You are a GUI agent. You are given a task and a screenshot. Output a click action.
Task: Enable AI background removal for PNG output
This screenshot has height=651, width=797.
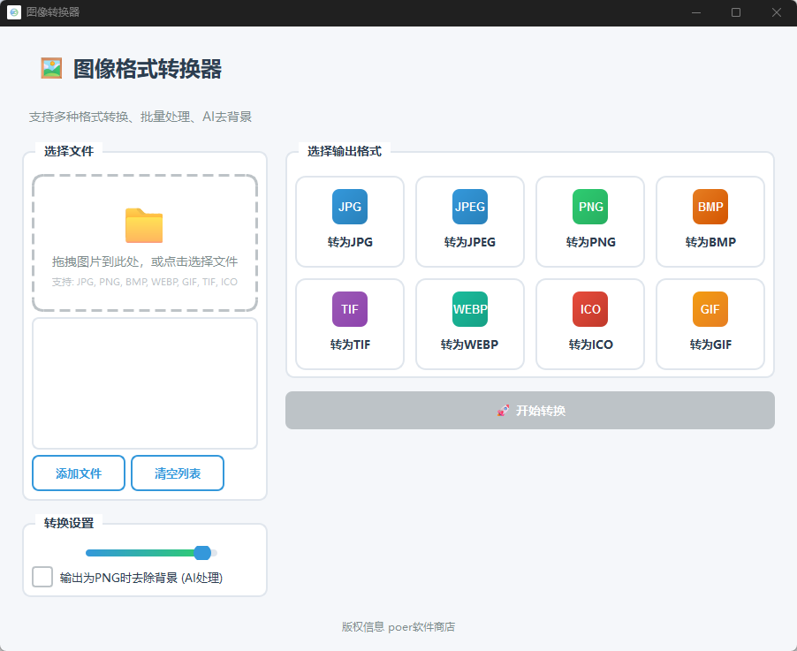(42, 577)
